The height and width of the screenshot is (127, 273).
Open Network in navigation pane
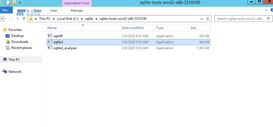click(x=15, y=72)
